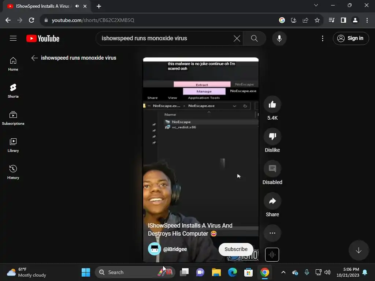Open the short's more actions menu

point(272,233)
